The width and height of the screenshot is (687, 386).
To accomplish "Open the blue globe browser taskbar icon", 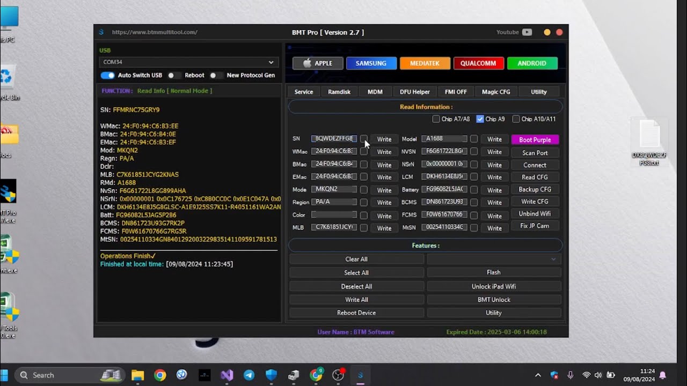I will pos(182,375).
